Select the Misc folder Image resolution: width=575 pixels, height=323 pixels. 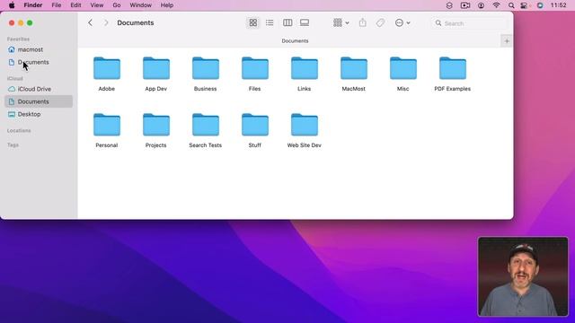(x=403, y=74)
